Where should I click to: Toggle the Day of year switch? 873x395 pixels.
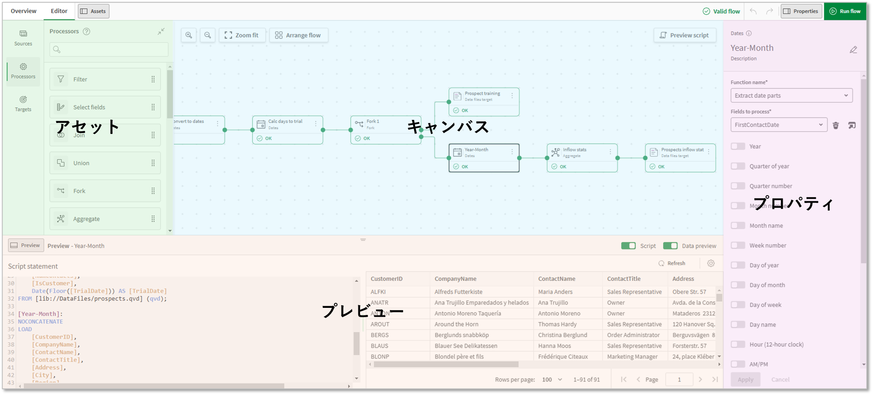pos(738,265)
